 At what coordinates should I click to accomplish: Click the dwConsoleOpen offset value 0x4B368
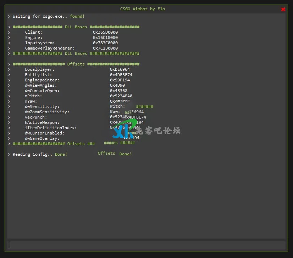118,91
